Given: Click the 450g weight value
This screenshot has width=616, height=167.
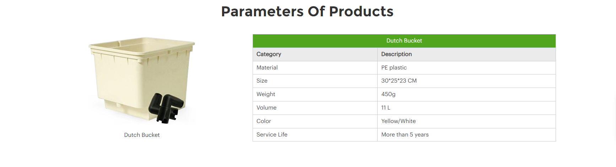Looking at the screenshot, I should (388, 94).
